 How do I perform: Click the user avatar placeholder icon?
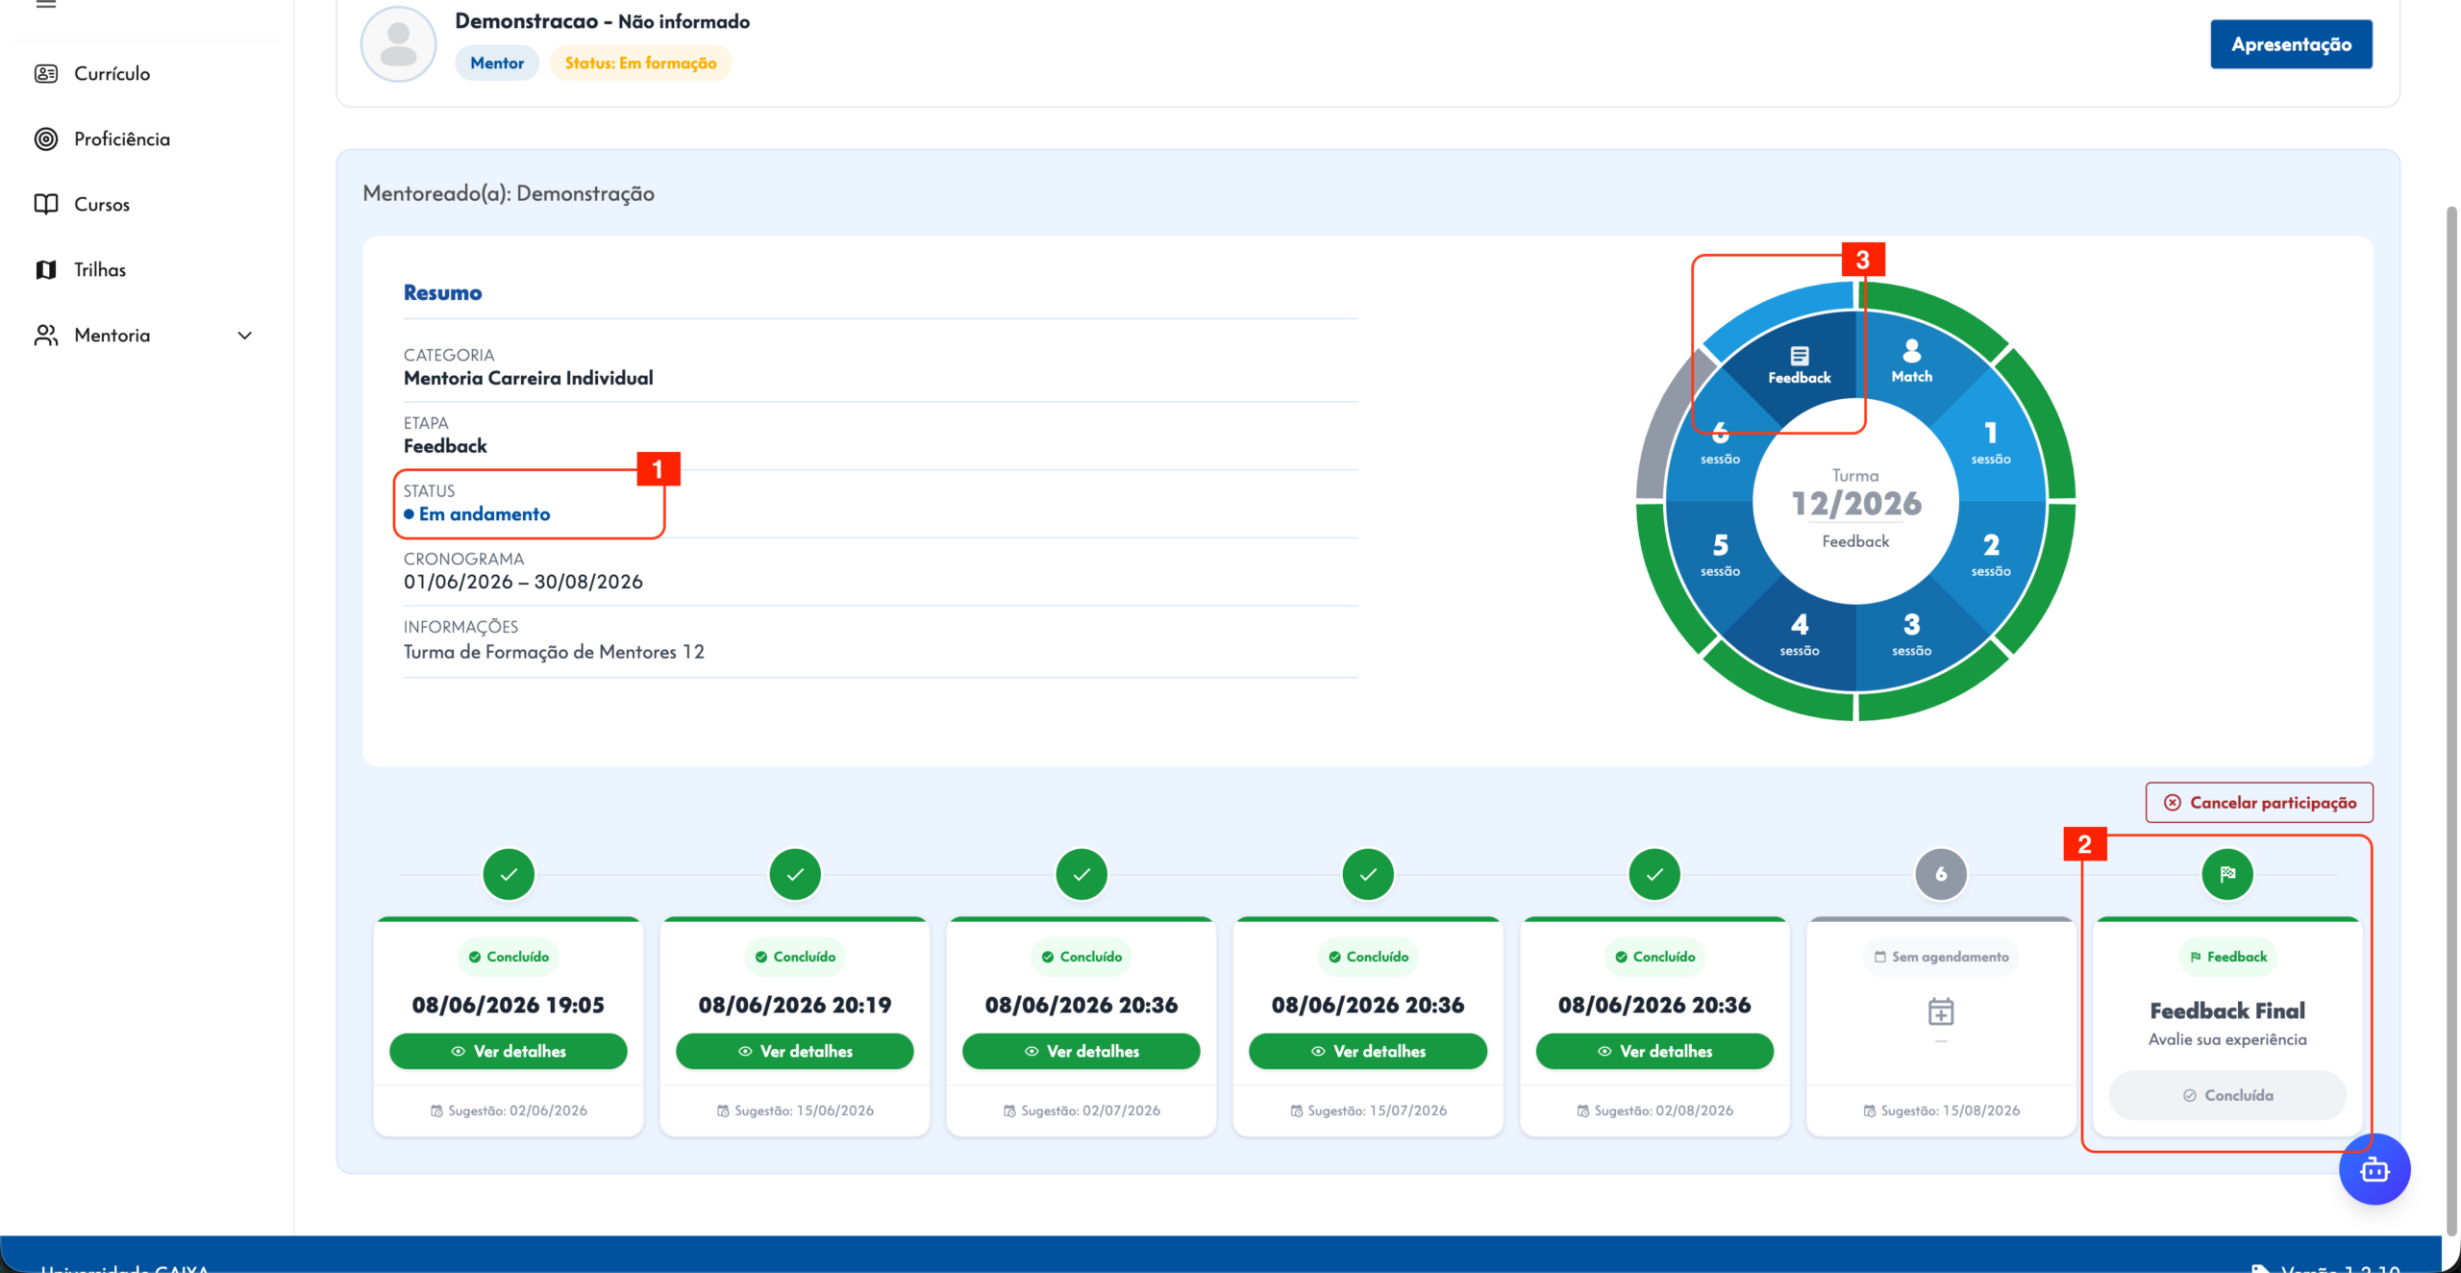point(398,44)
